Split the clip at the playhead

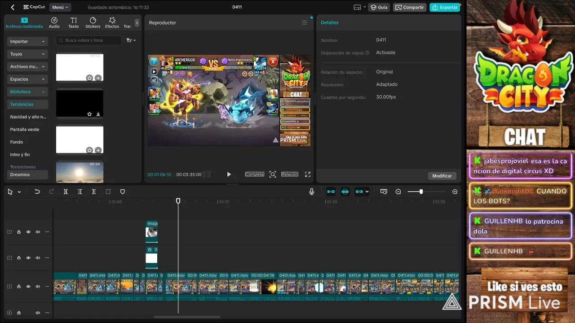[x=66, y=192]
